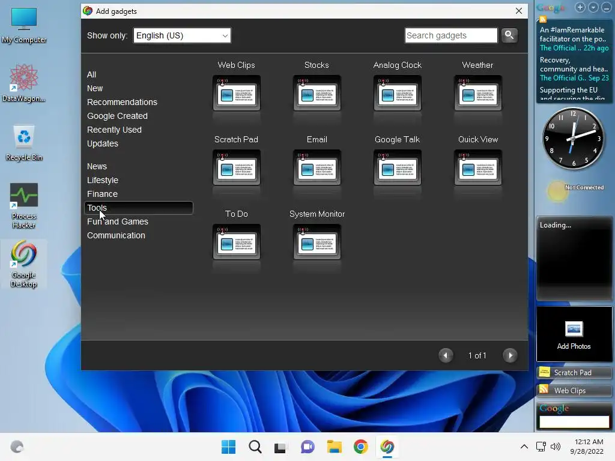The image size is (615, 461).
Task: Open the sidebar options menu arrow icon
Action: pyautogui.click(x=593, y=7)
